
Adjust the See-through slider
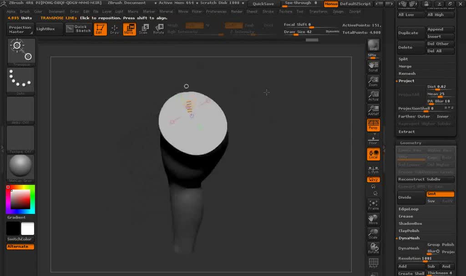tap(301, 4)
